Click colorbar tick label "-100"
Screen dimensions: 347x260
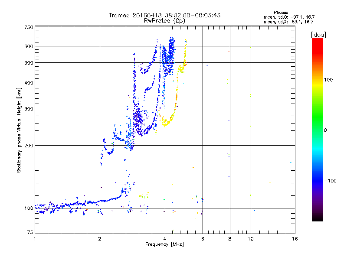click(330, 181)
